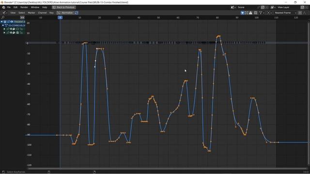Open the File menu

[x=9, y=7]
